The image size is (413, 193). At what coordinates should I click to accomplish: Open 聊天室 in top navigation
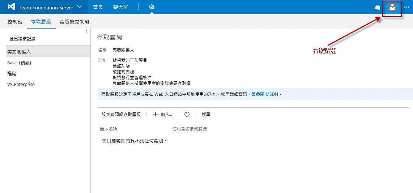(120, 7)
